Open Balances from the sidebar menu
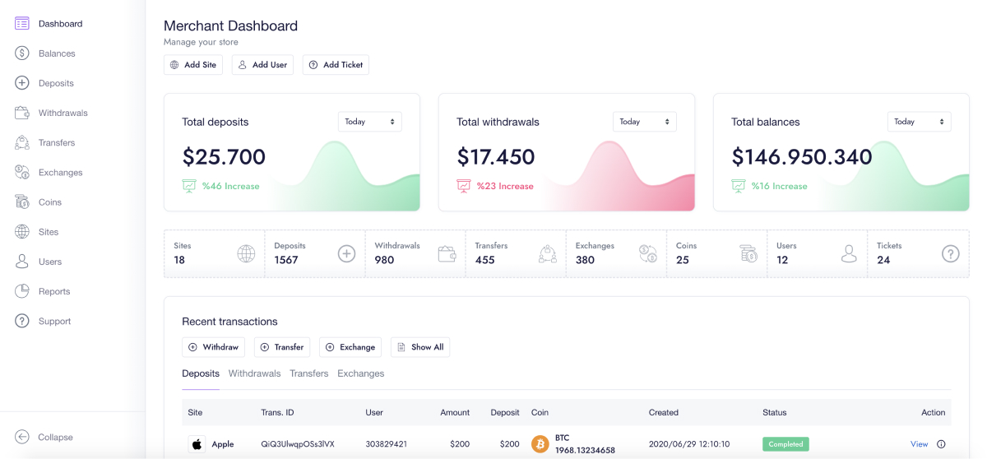Screen dimensions: 987x459 pos(57,53)
